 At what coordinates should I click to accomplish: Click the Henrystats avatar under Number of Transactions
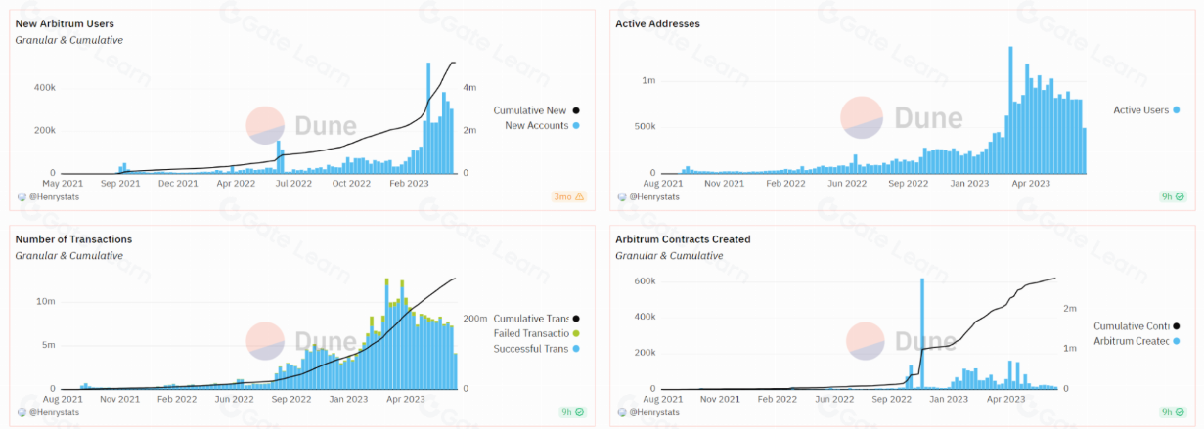point(22,412)
